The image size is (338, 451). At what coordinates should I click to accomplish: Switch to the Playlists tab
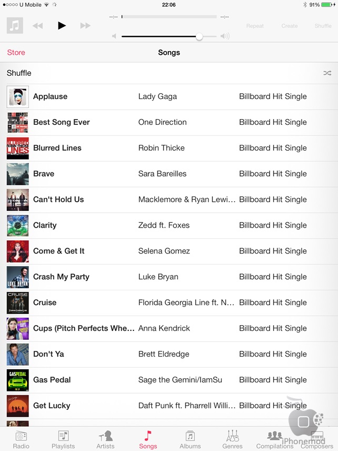pyautogui.click(x=63, y=439)
